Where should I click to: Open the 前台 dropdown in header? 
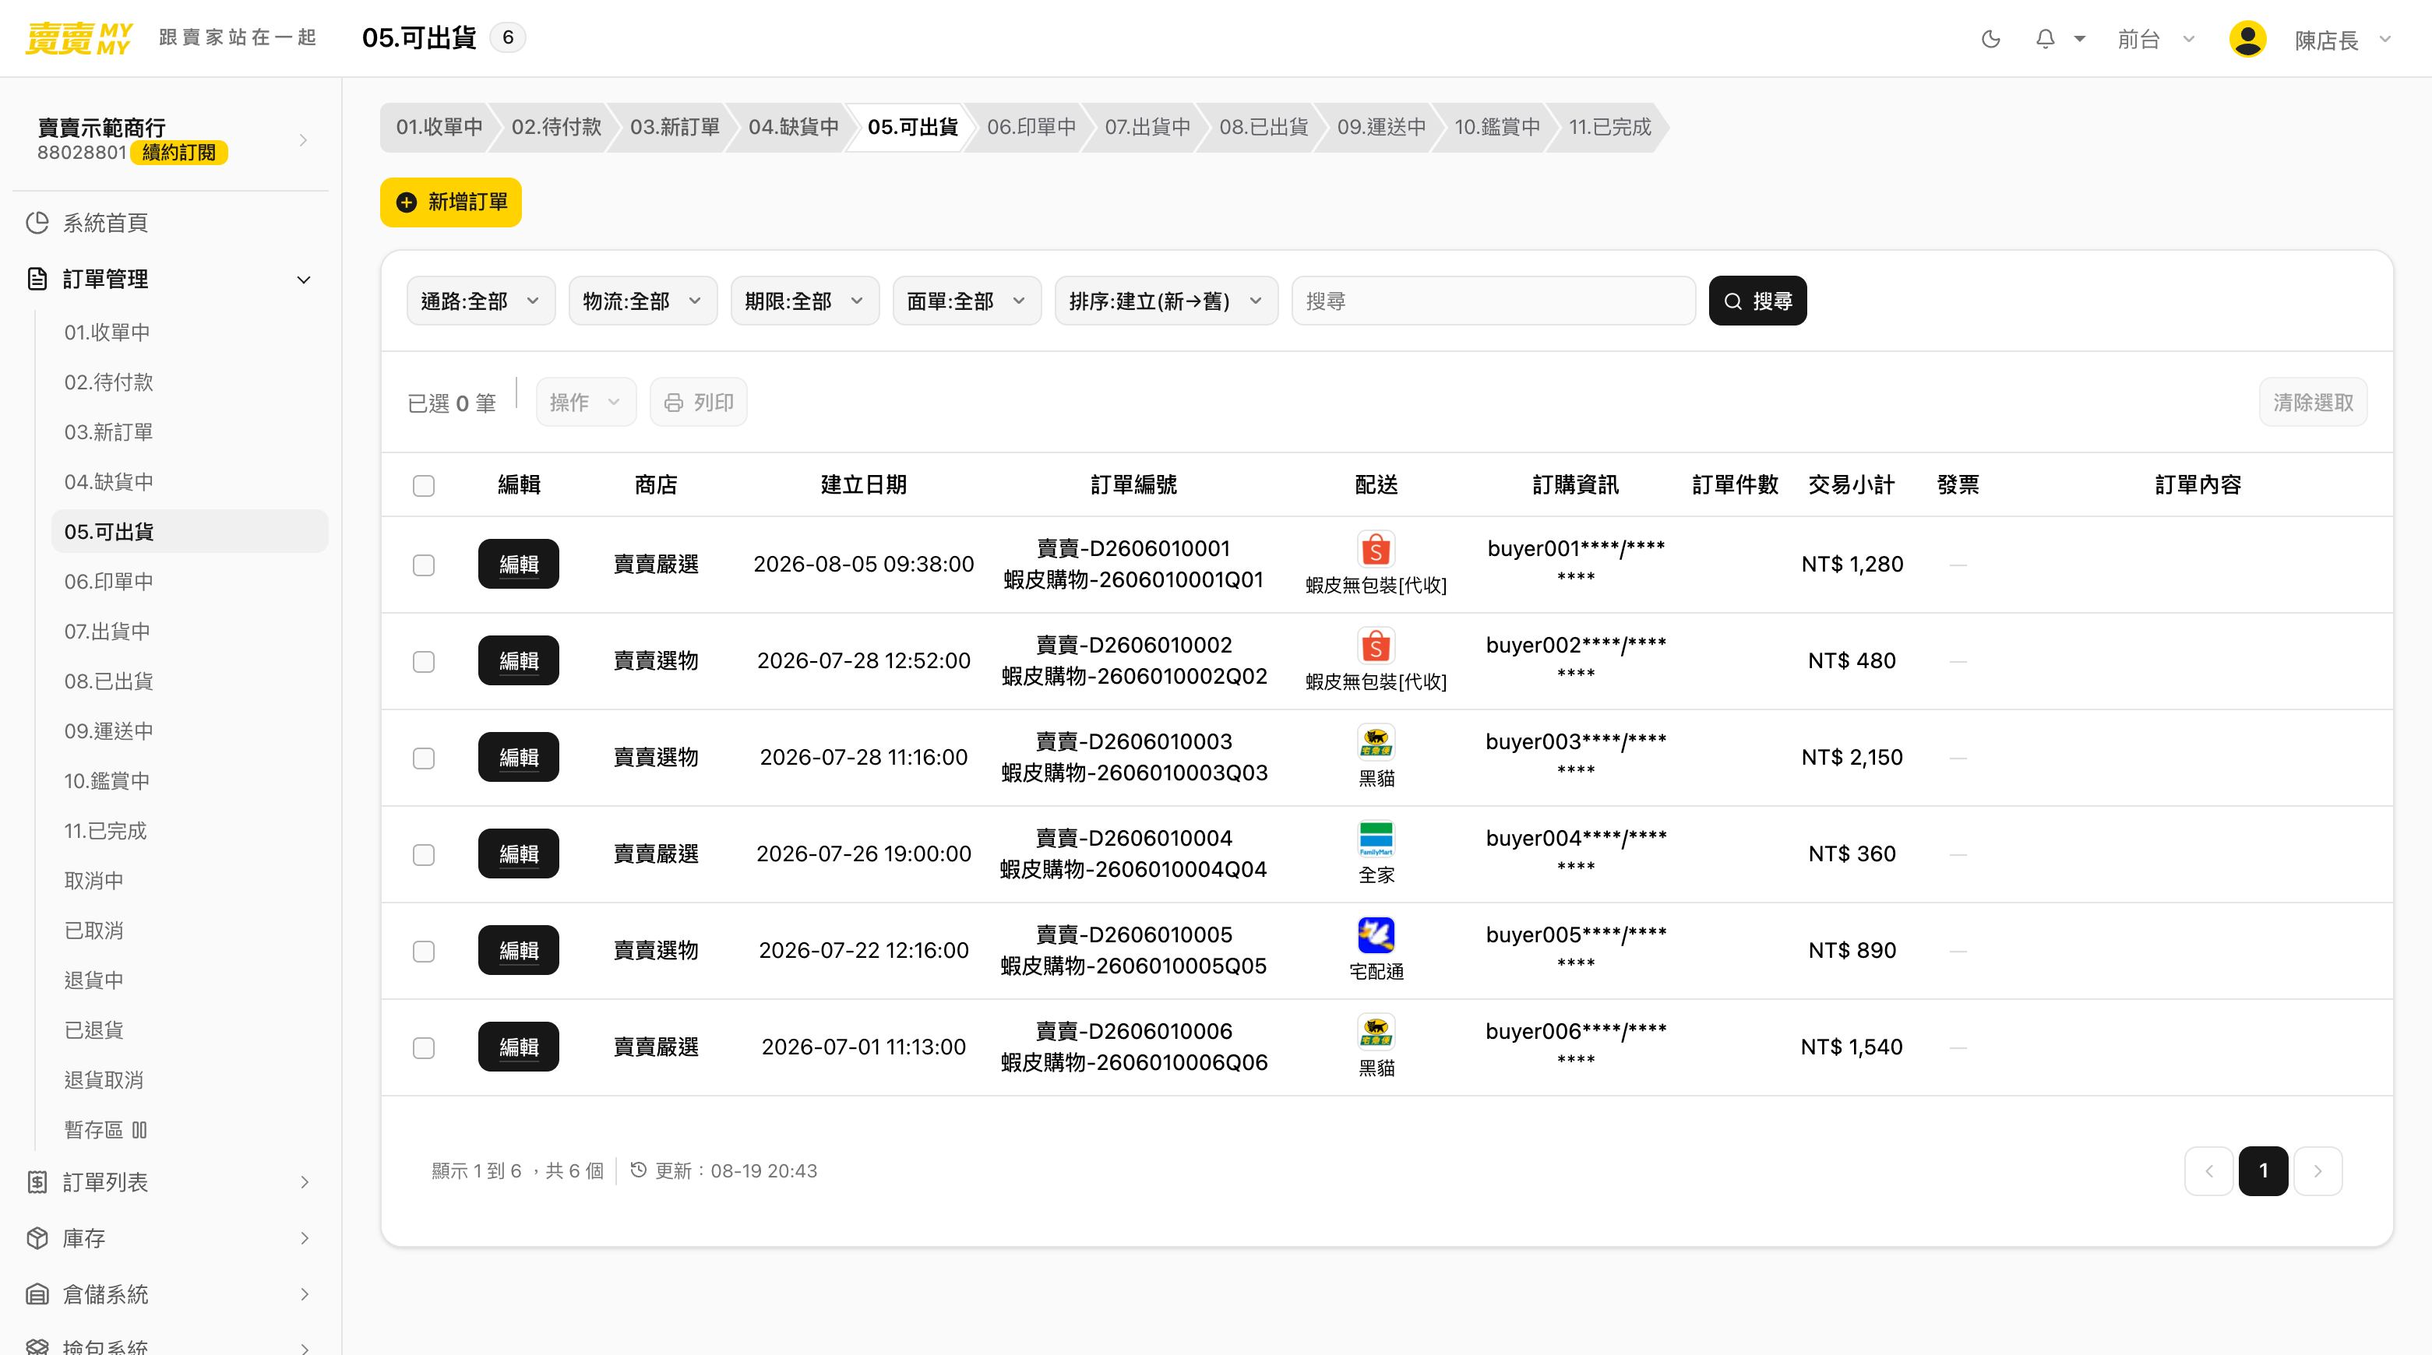pos(2156,40)
